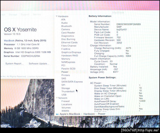The height and width of the screenshot is (133, 160).
Task: Select Thunderbolt in the sidebar
Action: tap(68, 92)
